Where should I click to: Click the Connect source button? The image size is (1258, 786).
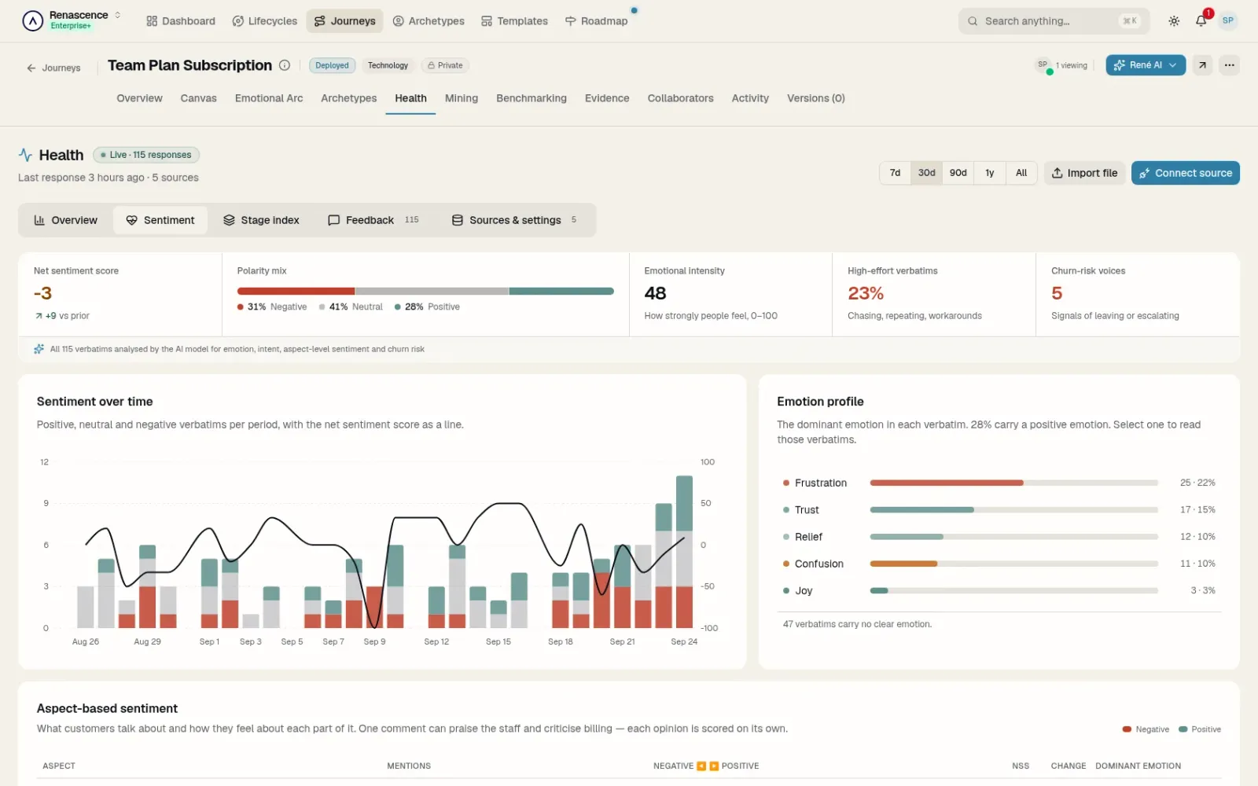point(1186,173)
